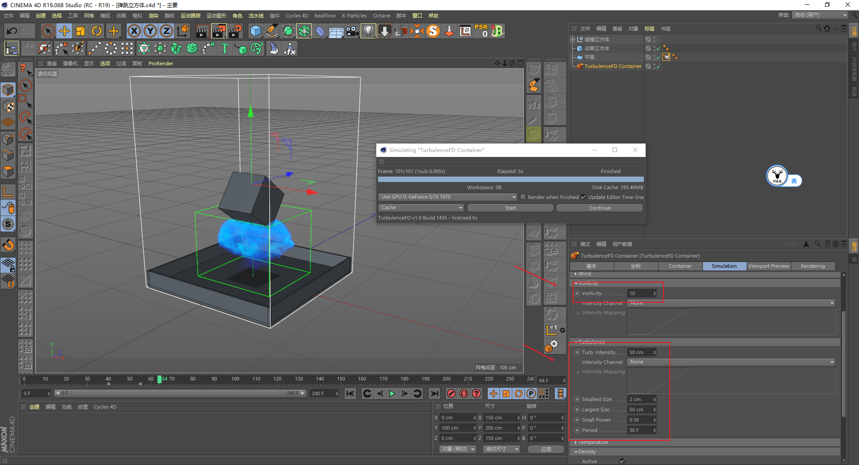Play the animation forward
859x465 pixels.
(392, 393)
